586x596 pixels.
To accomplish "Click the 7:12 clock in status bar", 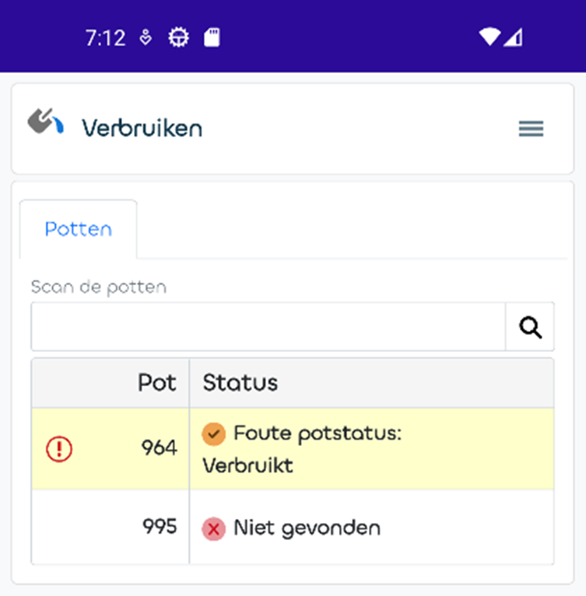I will coord(105,37).
